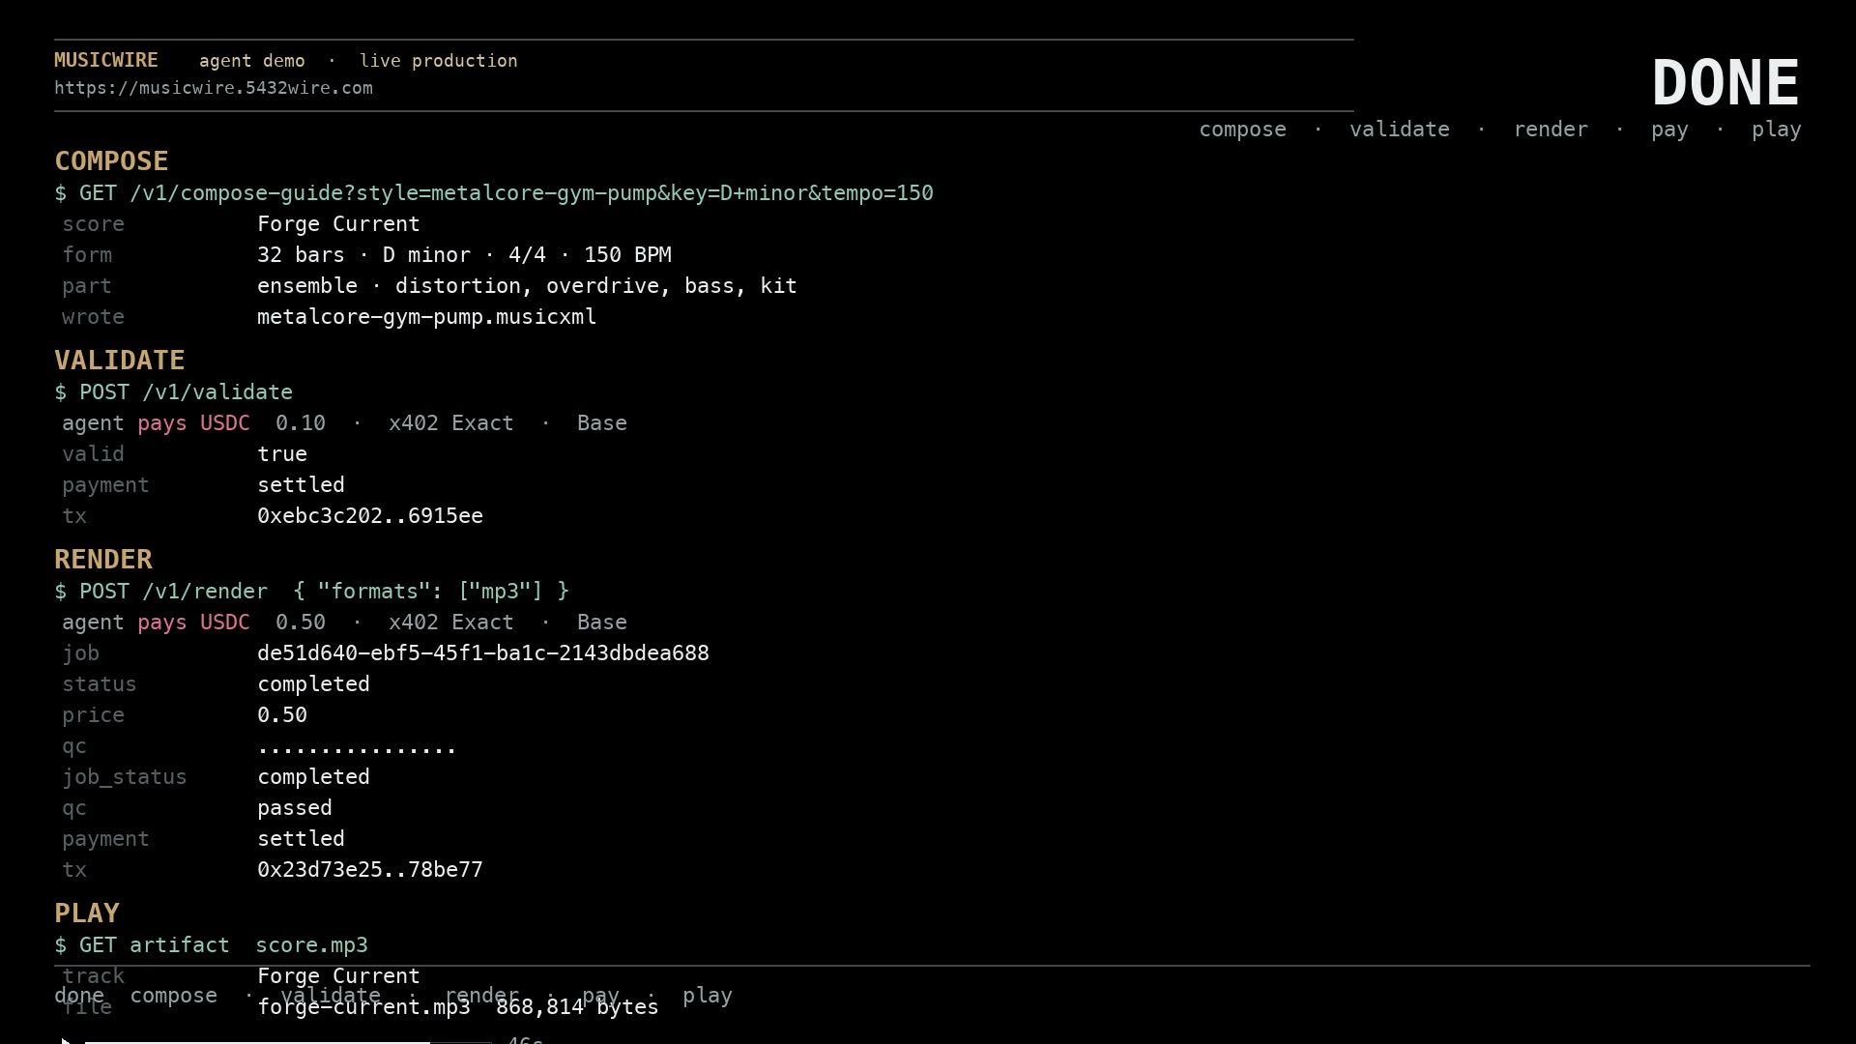1856x1044 pixels.
Task: Click the render job ID de51d640
Action: [483, 653]
